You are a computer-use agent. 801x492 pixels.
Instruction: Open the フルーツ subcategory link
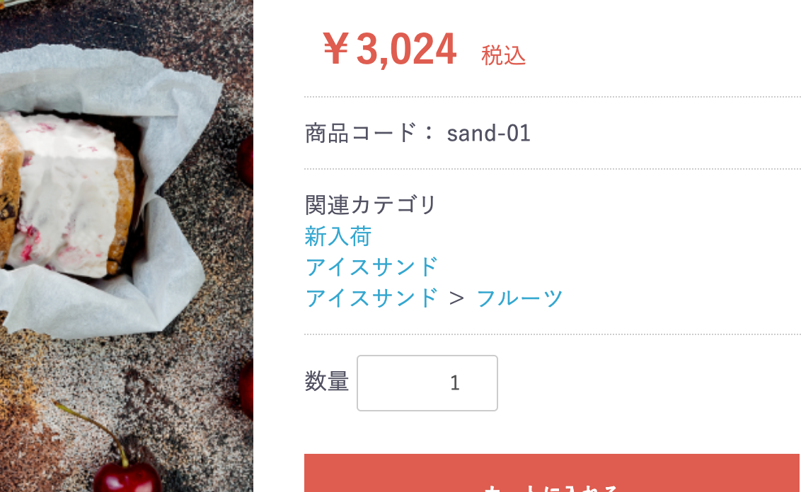pyautogui.click(x=519, y=298)
